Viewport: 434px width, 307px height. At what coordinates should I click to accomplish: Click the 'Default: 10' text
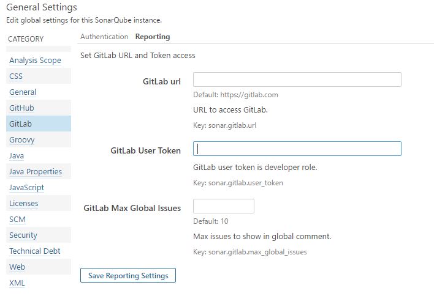[x=211, y=221]
